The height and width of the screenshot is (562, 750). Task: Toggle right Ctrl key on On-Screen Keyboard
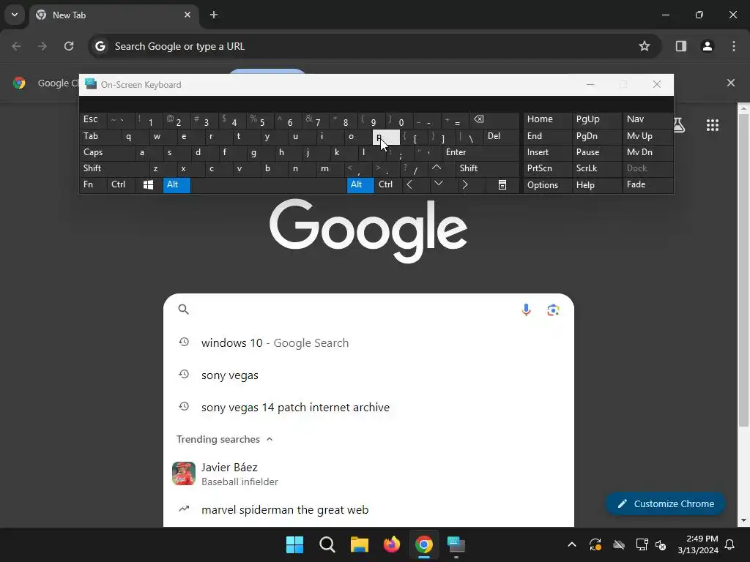click(388, 184)
